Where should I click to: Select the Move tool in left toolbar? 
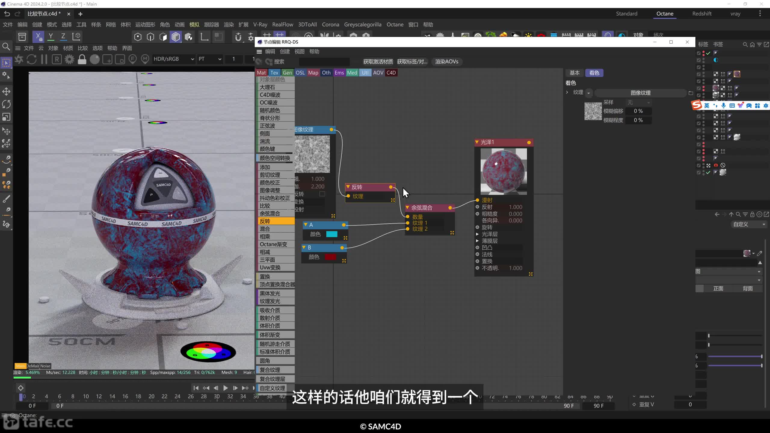click(x=6, y=91)
